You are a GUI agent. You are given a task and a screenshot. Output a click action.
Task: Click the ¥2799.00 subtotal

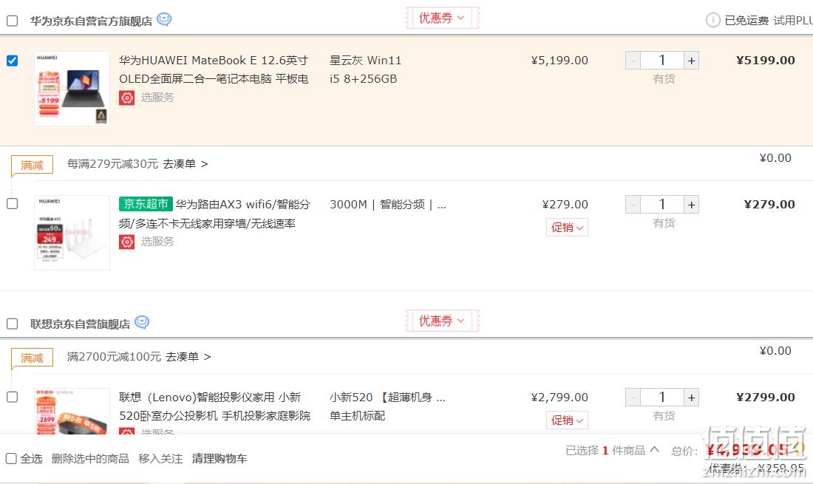[x=766, y=398]
